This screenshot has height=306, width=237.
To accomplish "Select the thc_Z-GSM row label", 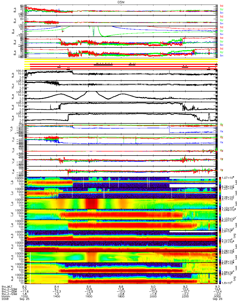I will click(9, 294).
